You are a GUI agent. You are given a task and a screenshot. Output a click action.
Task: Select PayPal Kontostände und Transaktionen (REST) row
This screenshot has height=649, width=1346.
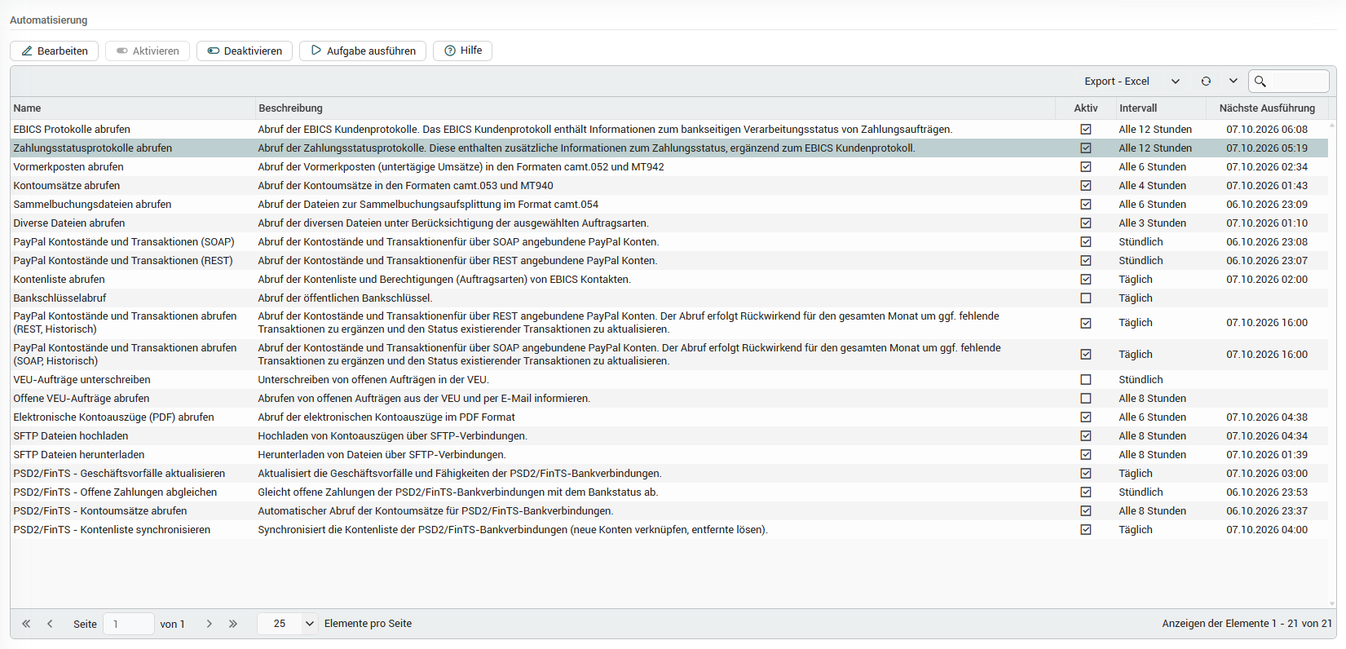(669, 261)
